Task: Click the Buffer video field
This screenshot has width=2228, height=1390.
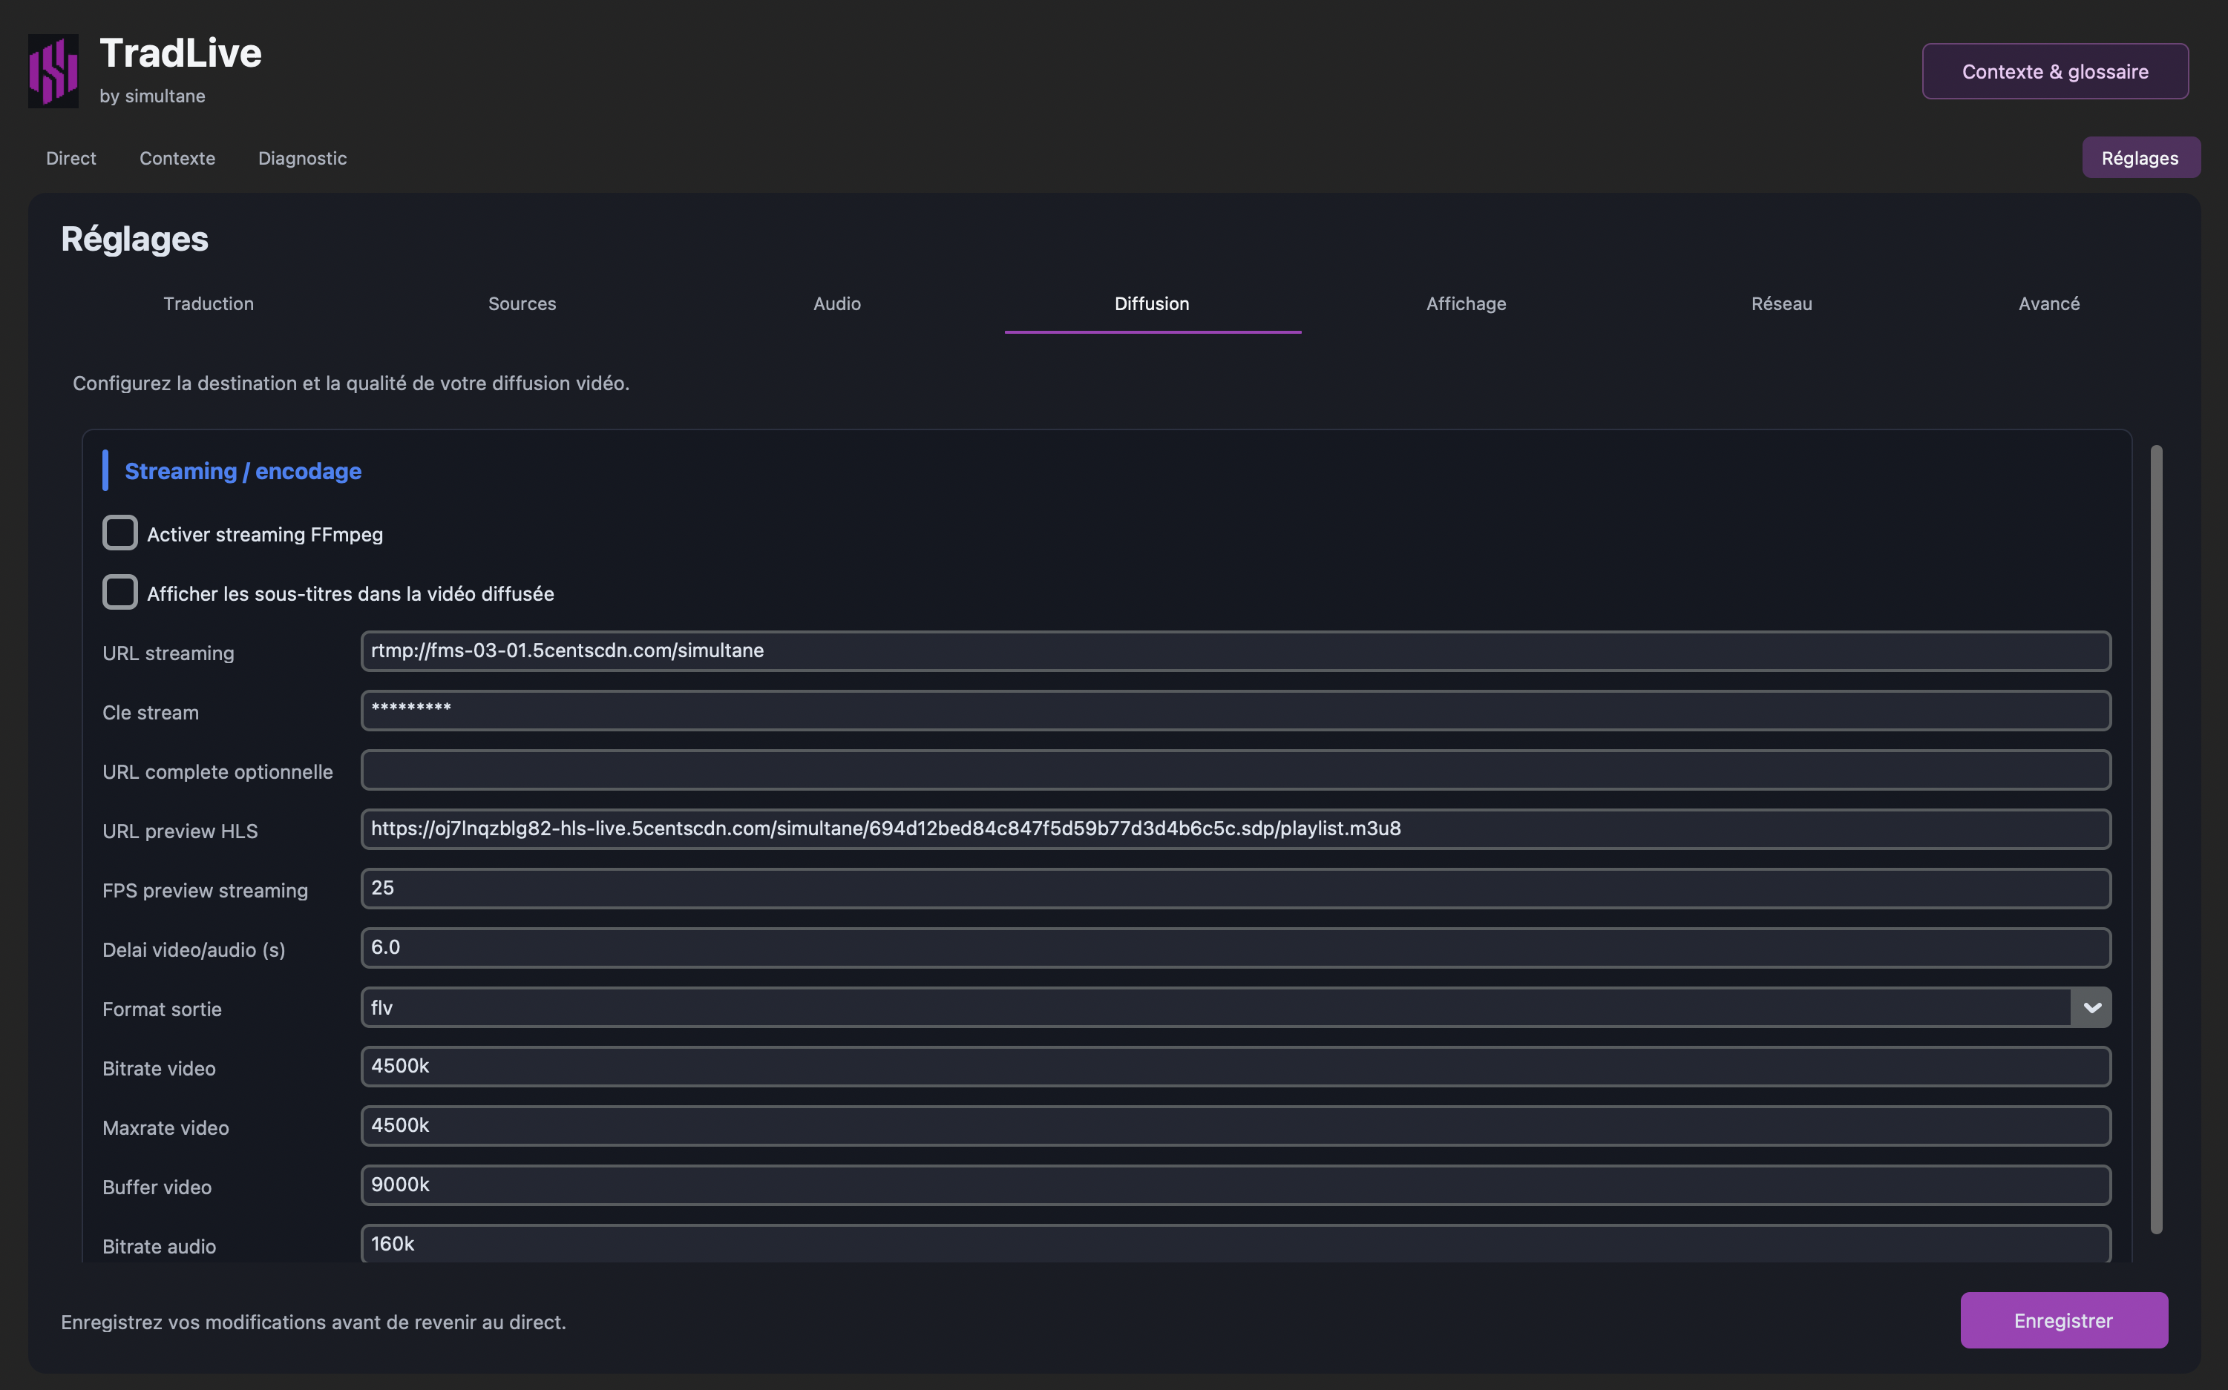Action: coord(1236,1185)
